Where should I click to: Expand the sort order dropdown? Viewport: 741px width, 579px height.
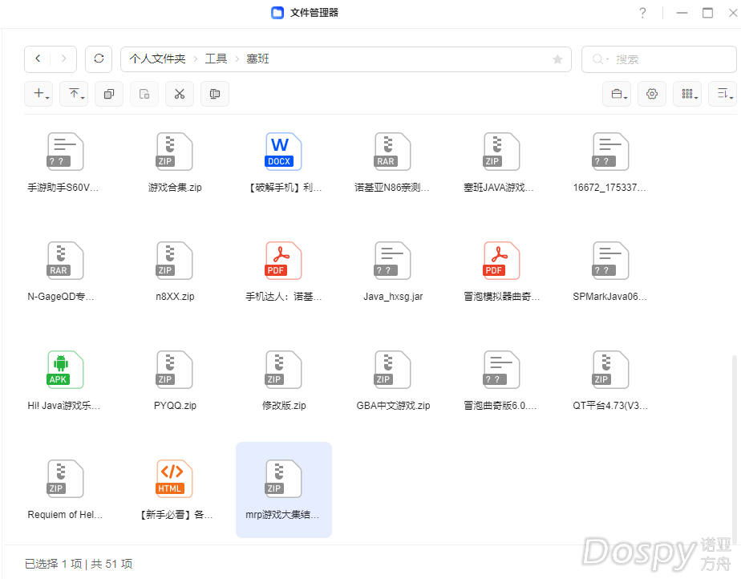[x=723, y=94]
